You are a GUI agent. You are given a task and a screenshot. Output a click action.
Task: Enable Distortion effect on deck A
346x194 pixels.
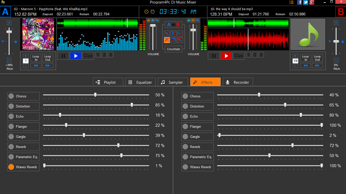[x=23, y=106]
